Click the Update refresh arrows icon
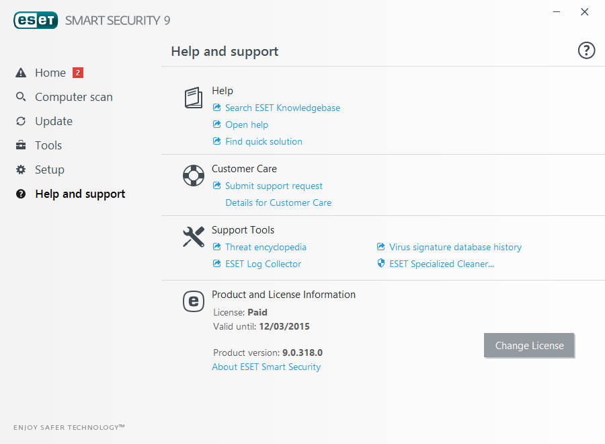This screenshot has height=444, width=605. pyautogui.click(x=21, y=121)
